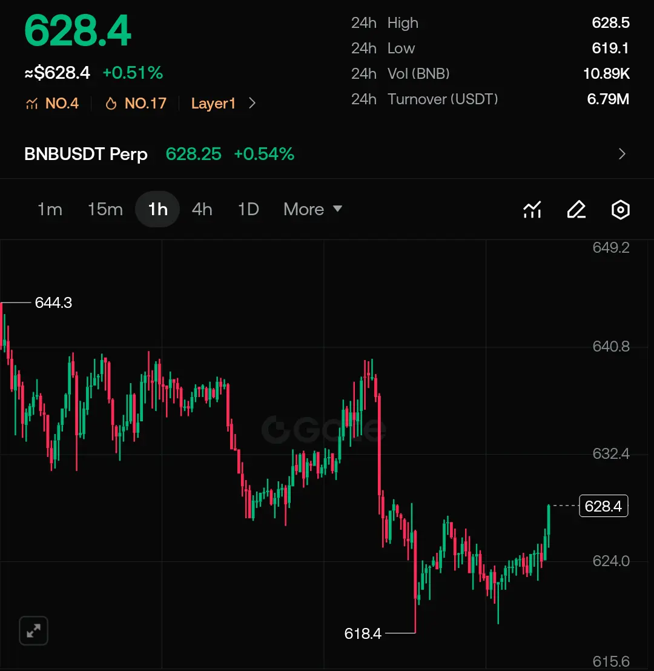Click the chart high marker 644.3
Screen dimensions: 654x671
pyautogui.click(x=53, y=302)
